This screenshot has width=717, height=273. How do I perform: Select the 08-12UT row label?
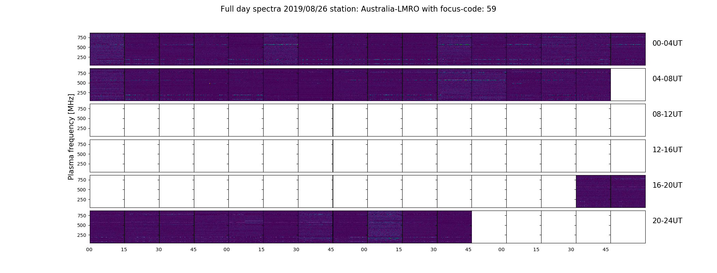pyautogui.click(x=667, y=114)
